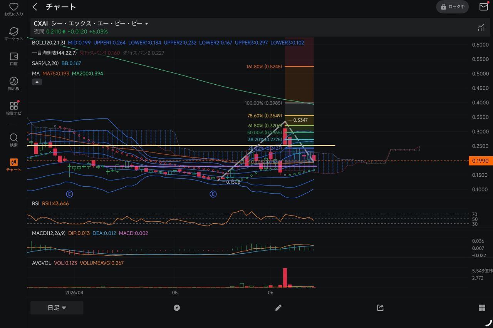493x328 pixels.
Task: Open the 日足 timeframe dropdown
Action: point(57,308)
